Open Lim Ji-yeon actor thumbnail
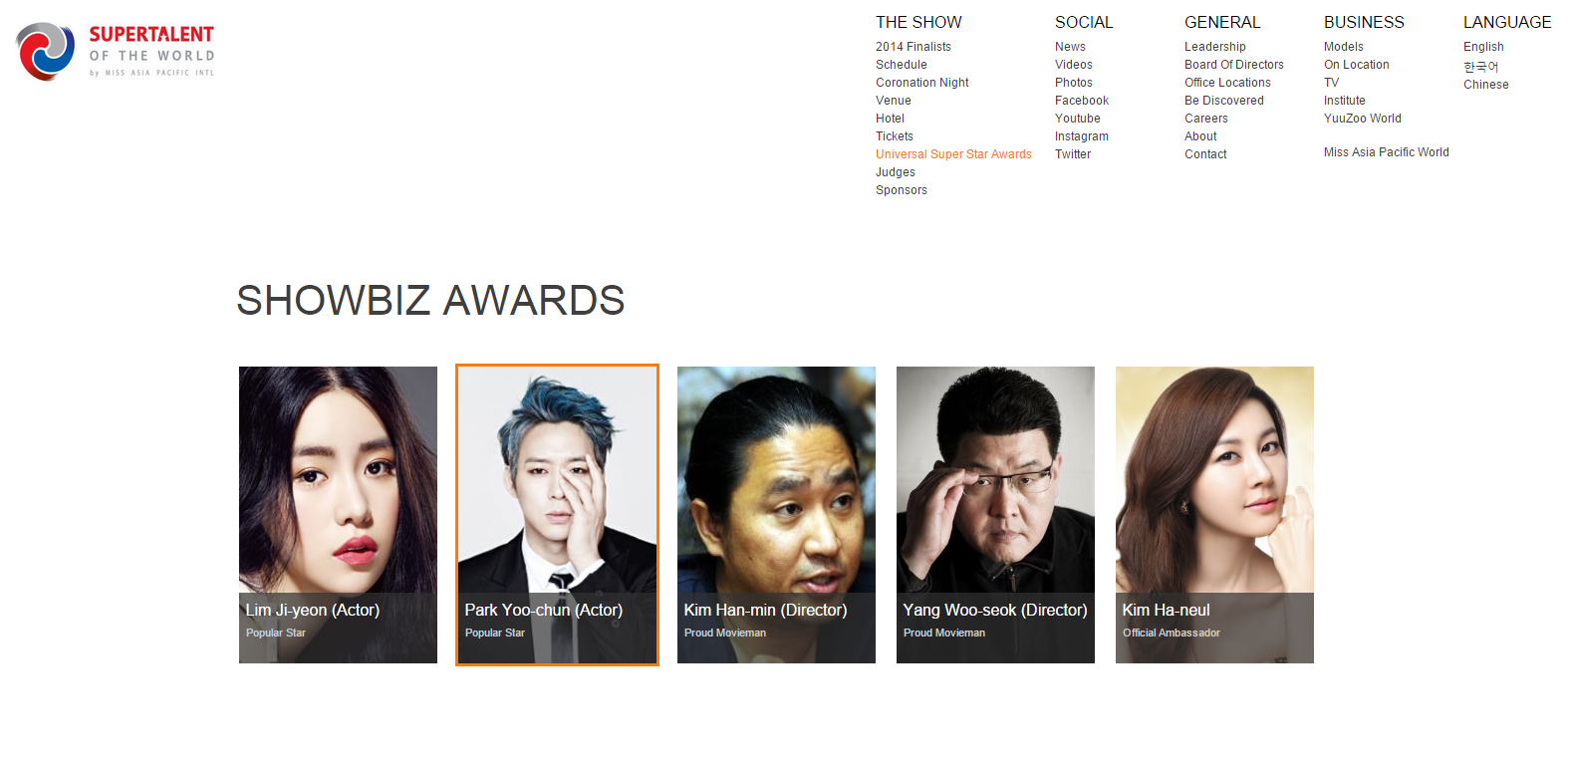This screenshot has height=762, width=1569. coord(338,515)
